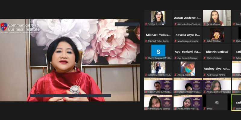
Task: Click the main speaker video in red dress
Action: point(70,60)
